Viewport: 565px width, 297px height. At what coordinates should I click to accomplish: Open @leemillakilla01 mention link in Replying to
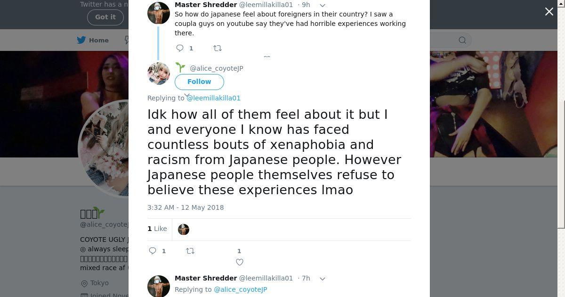(x=214, y=98)
